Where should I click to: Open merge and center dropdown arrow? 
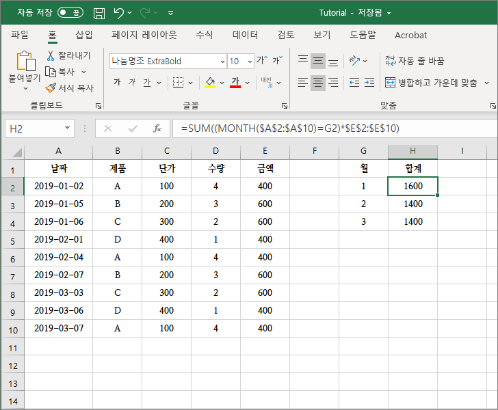(x=486, y=83)
